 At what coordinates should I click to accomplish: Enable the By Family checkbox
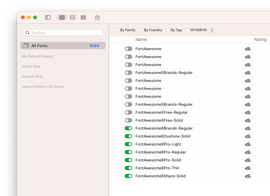pyautogui.click(x=117, y=30)
